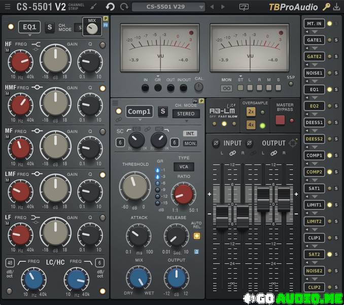Expand the arrow below COMP1 chain slot
344x305 pixels.
pyautogui.click(x=315, y=164)
